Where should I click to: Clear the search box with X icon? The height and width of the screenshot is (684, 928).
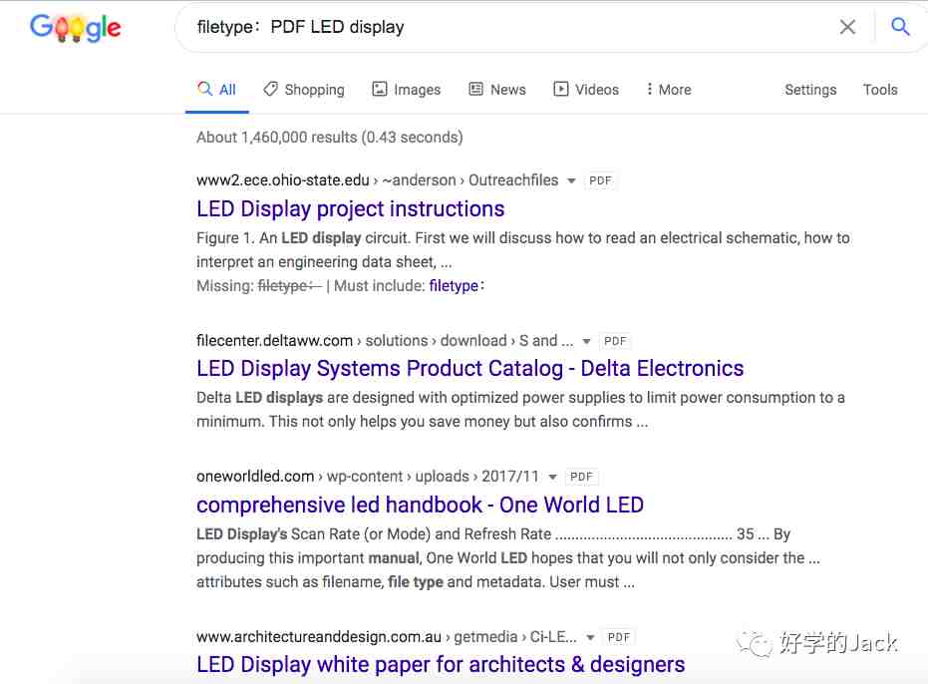pyautogui.click(x=847, y=27)
